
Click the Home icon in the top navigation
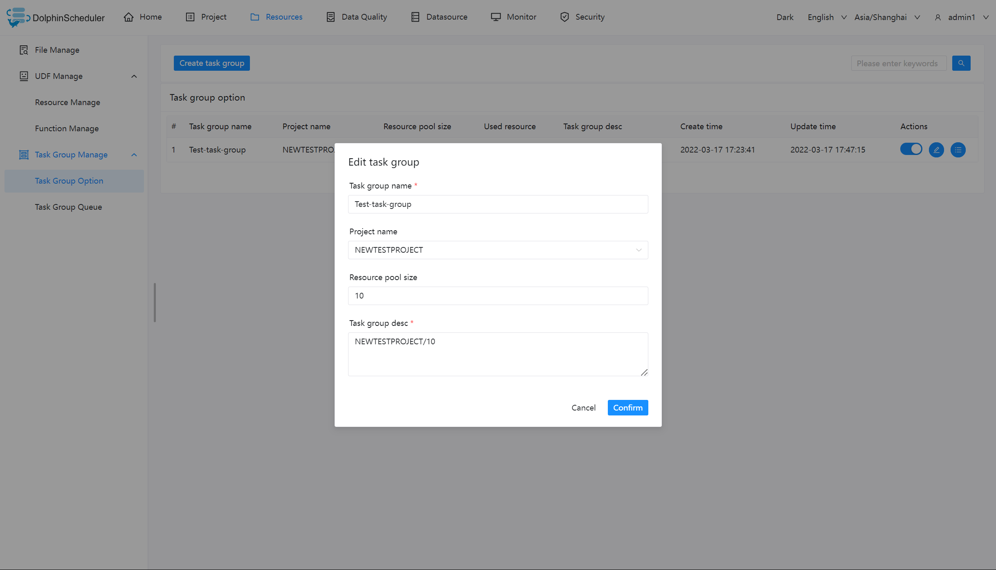click(129, 17)
